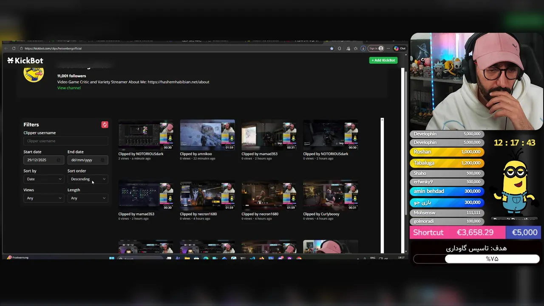Click the clips list inner scrollbar
Viewport: 544px width, 306px height.
382,185
